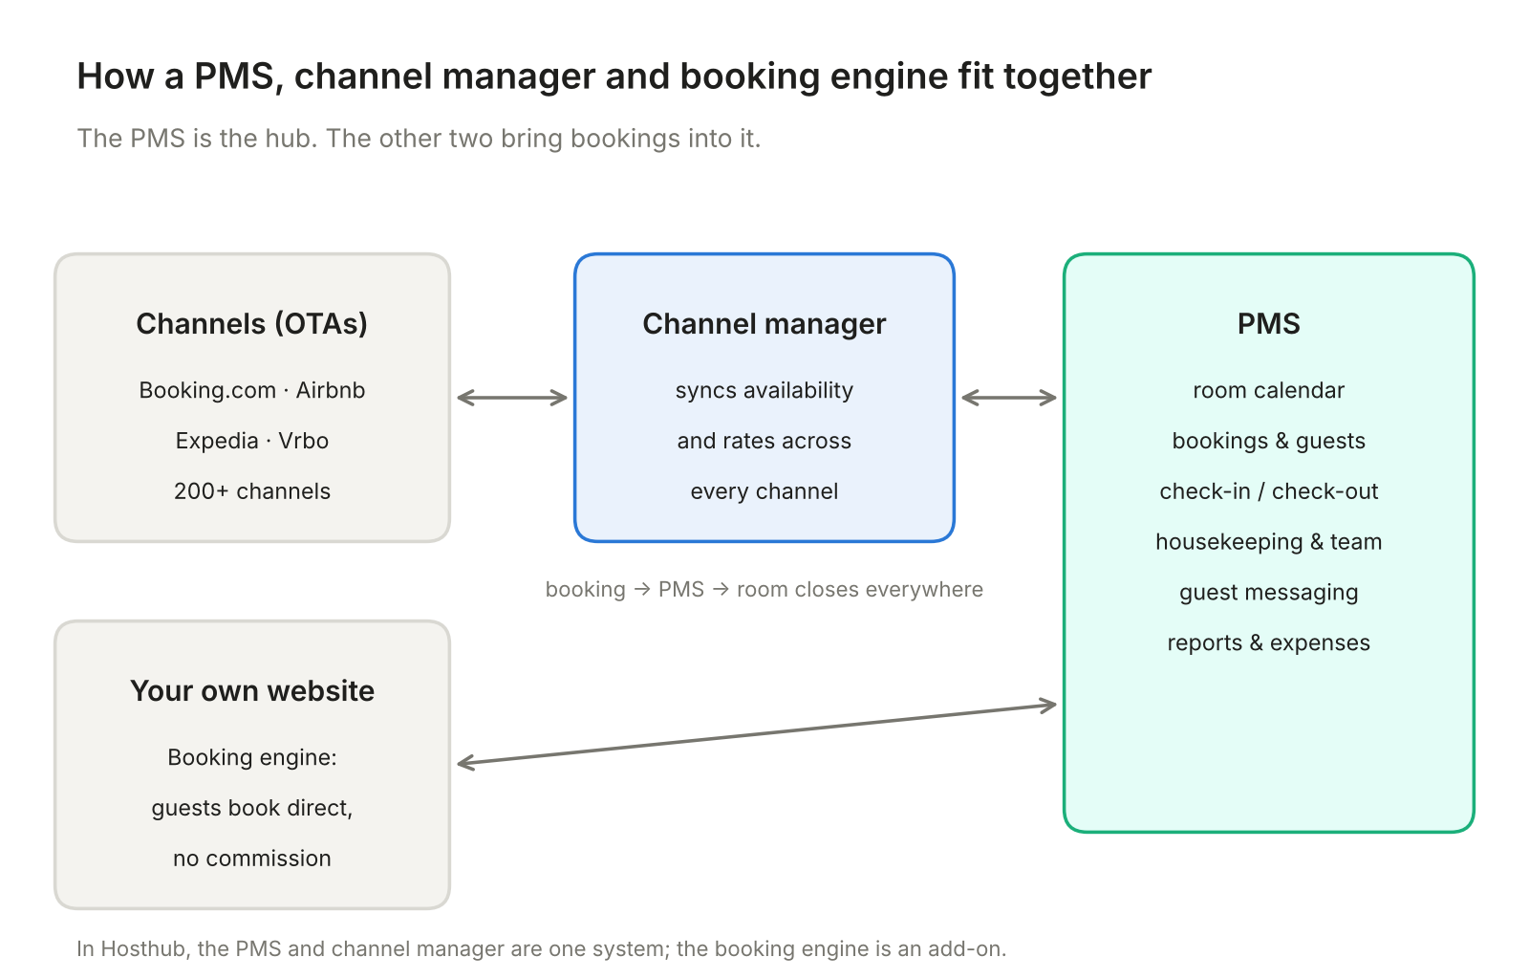
Task: Click the "Expedia · Vrbo" line
Action: pyautogui.click(x=252, y=441)
